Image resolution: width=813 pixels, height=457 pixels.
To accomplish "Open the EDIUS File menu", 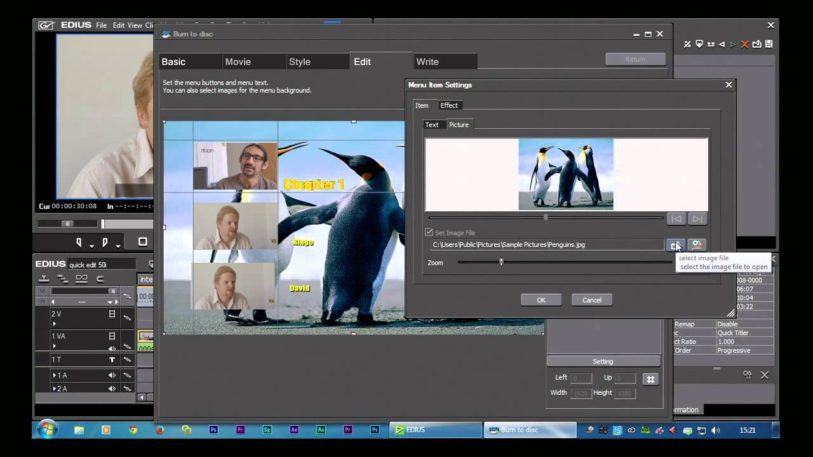I will pyautogui.click(x=101, y=25).
